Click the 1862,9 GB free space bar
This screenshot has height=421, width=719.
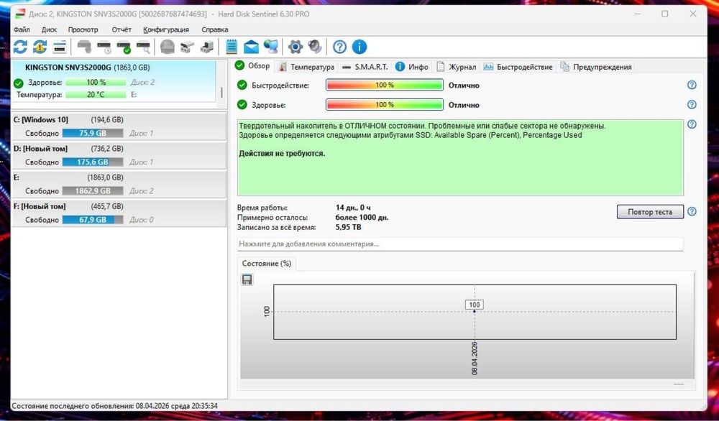pyautogui.click(x=93, y=191)
